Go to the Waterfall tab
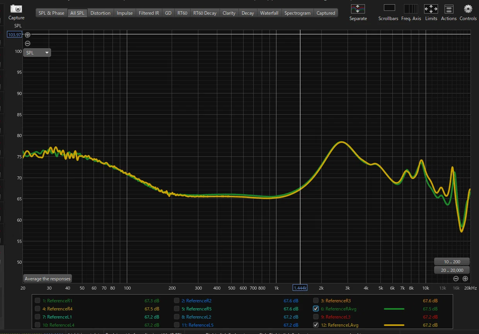Image resolution: width=479 pixels, height=334 pixels. 269,13
